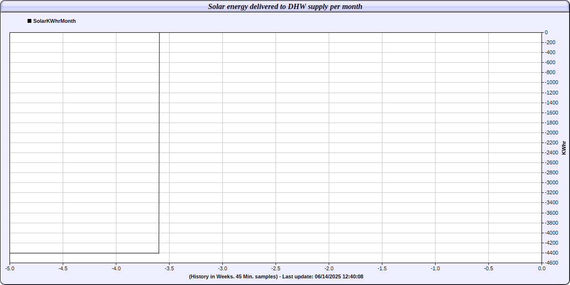The height and width of the screenshot is (285, 570).
Task: Click the -1000 y-axis tick label
Action: coord(551,82)
